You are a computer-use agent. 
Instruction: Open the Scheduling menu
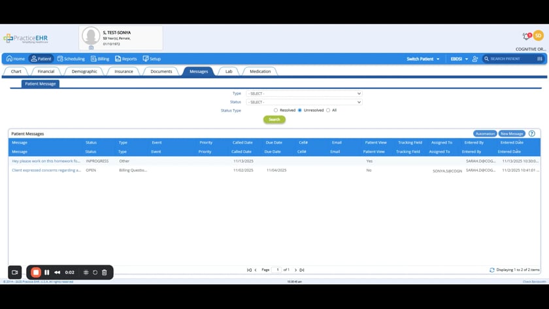click(71, 59)
